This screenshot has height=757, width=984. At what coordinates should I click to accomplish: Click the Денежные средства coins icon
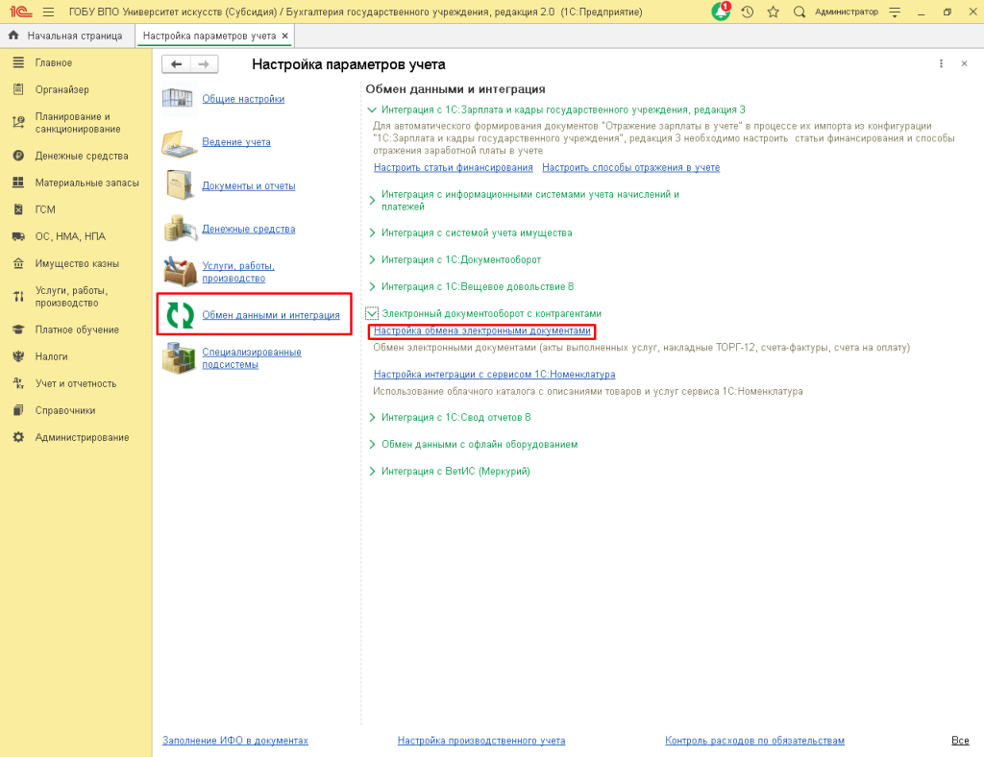click(179, 229)
